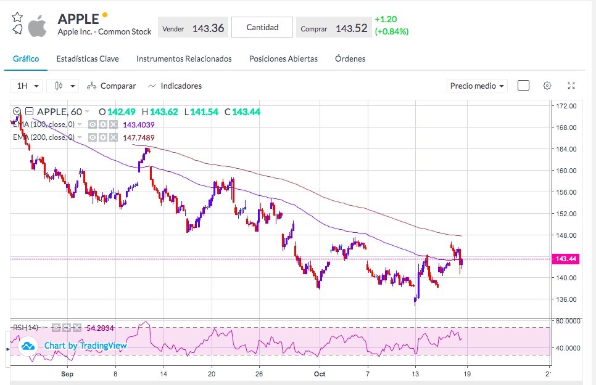Click the Sep date axis label
The height and width of the screenshot is (385, 596).
click(67, 374)
